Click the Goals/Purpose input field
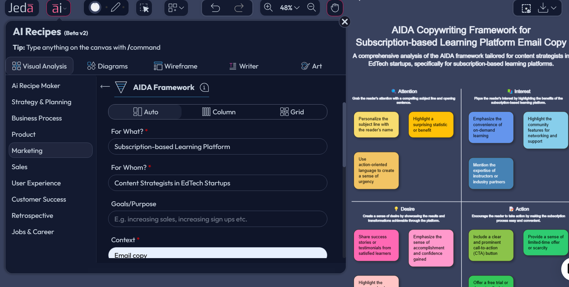This screenshot has height=287, width=569. coord(218,219)
